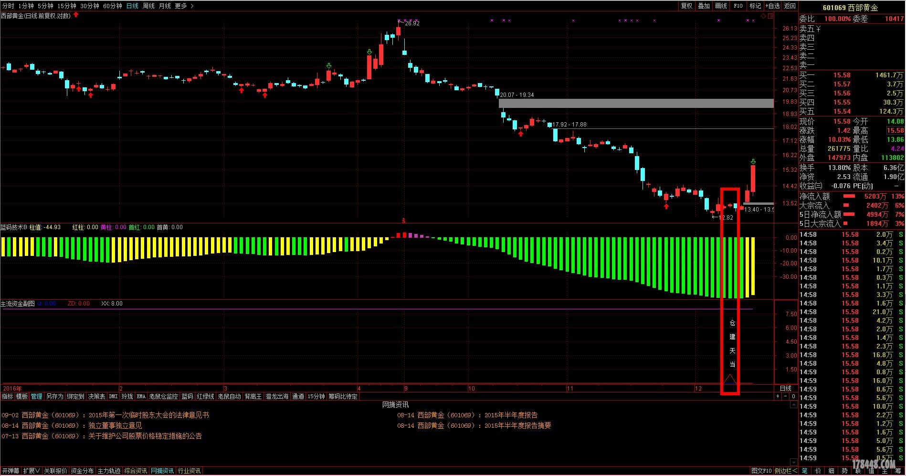
Task: Click the 另存为 save-as button
Action: 54,396
